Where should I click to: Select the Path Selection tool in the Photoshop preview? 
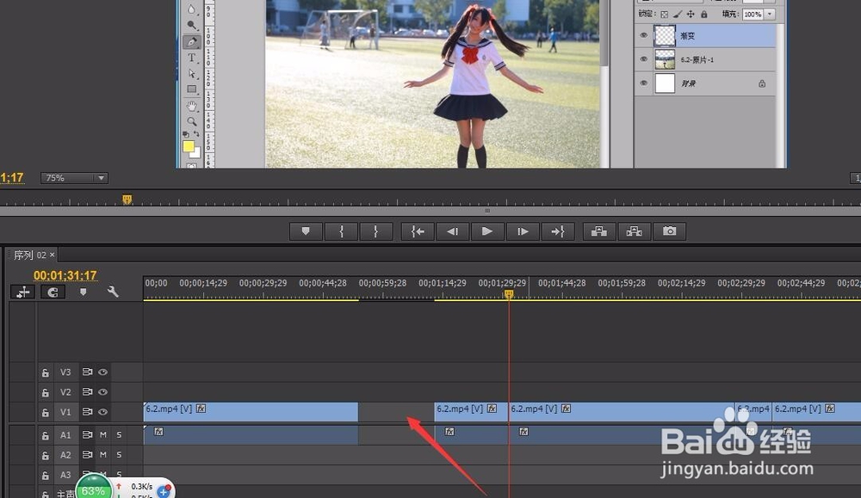click(x=191, y=73)
